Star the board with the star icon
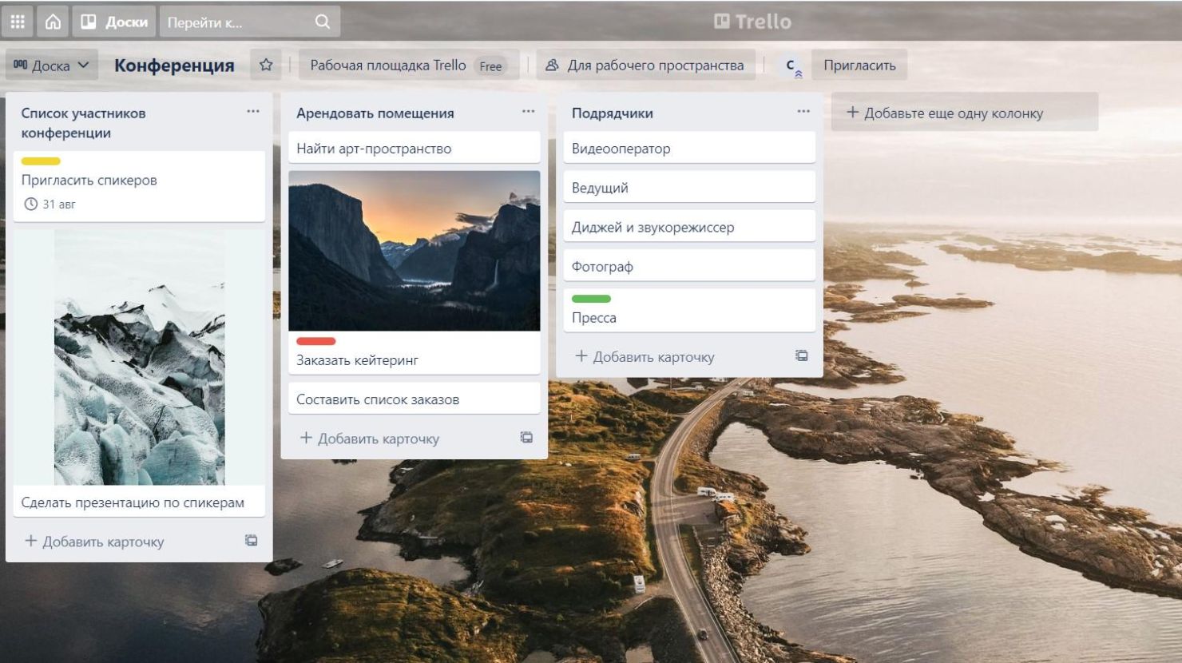1182x663 pixels. 266,66
